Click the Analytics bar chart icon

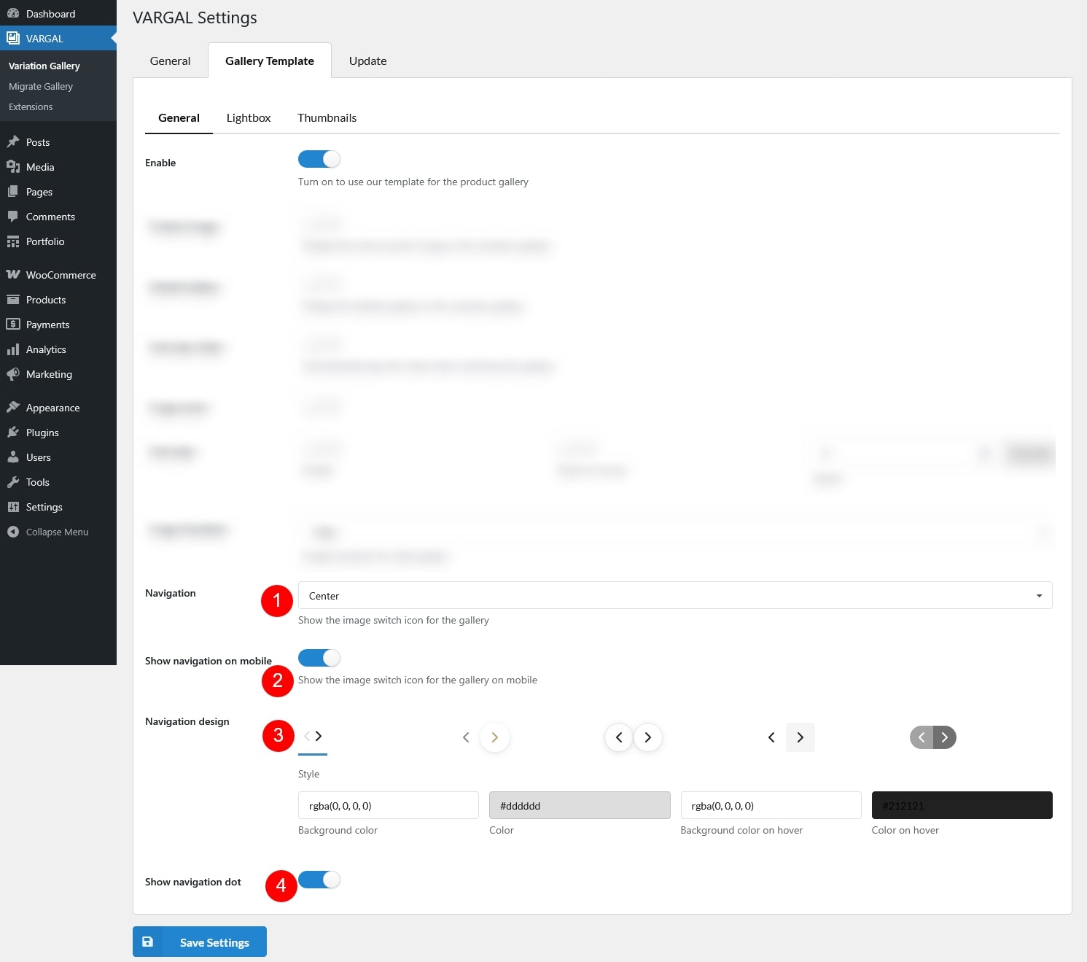tap(13, 349)
